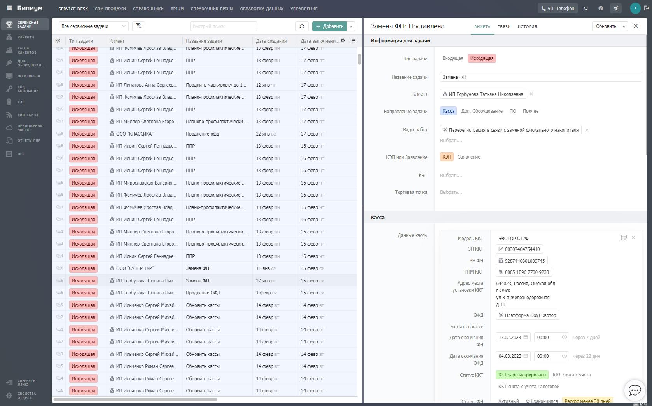
Task: Open dropdown arrow beside Обновить button
Action: pyautogui.click(x=624, y=26)
